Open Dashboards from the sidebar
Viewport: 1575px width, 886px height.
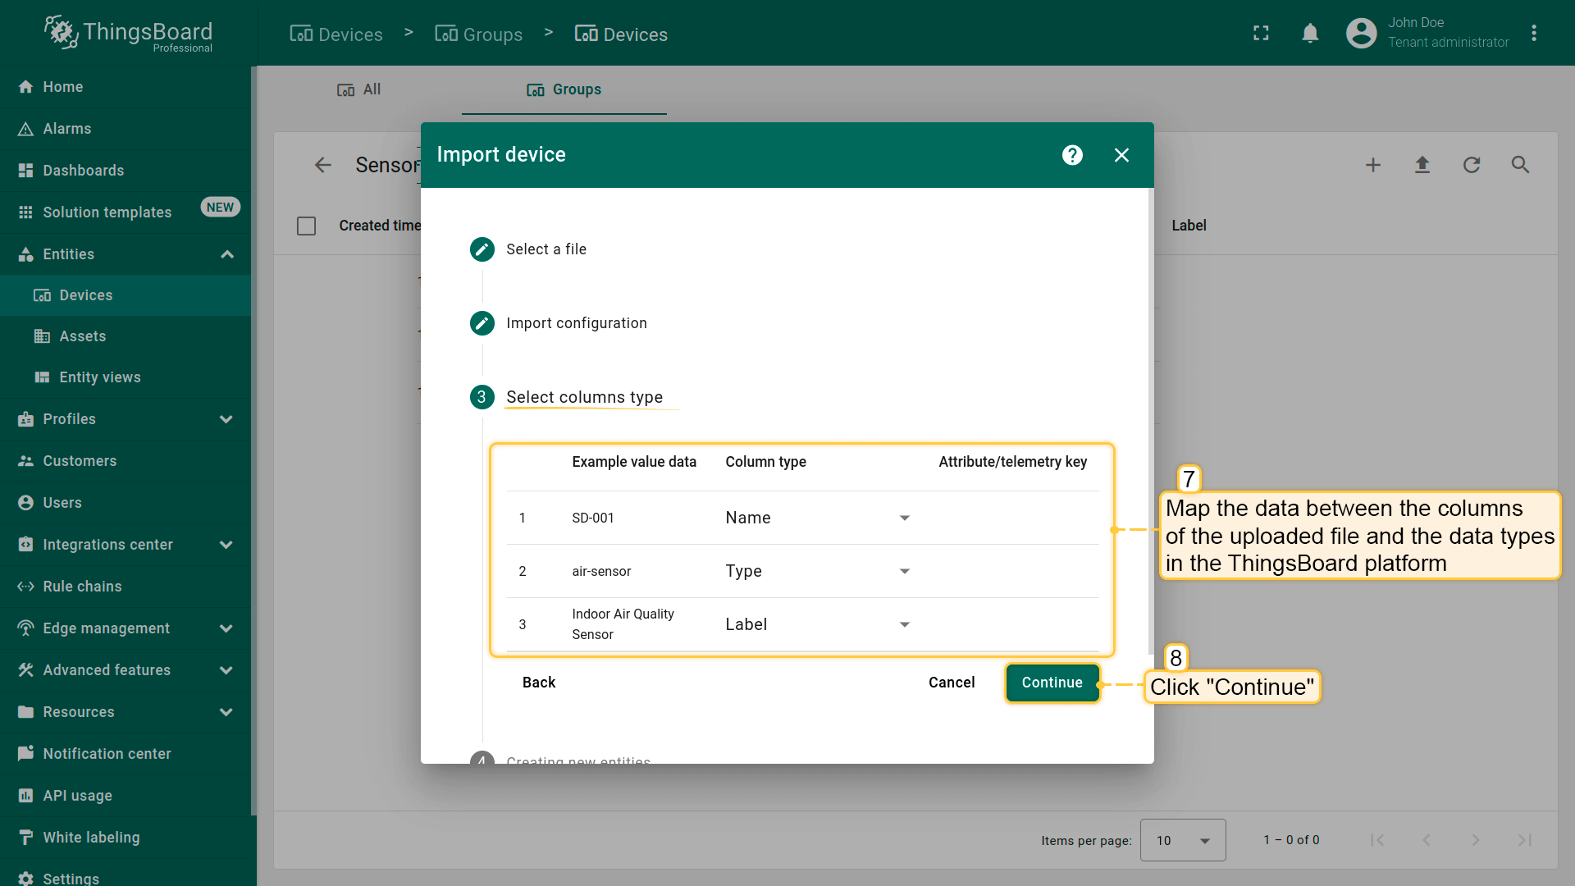[83, 171]
